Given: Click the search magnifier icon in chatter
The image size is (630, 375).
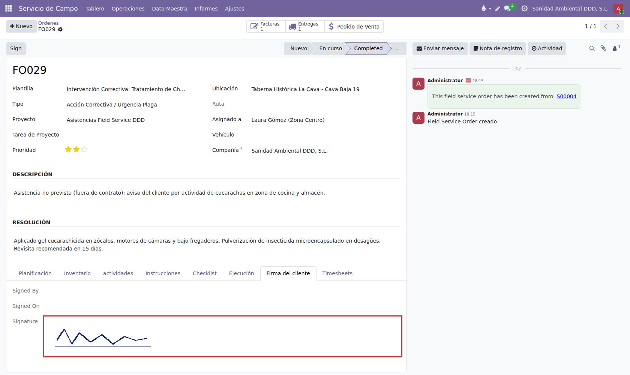Looking at the screenshot, I should [x=592, y=48].
